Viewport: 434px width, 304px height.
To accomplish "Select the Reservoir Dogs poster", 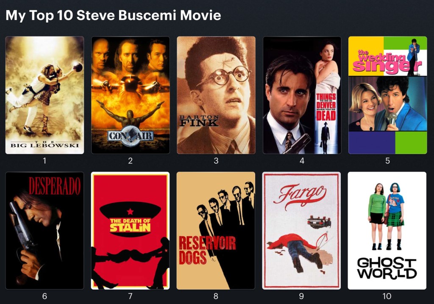I will 216,231.
